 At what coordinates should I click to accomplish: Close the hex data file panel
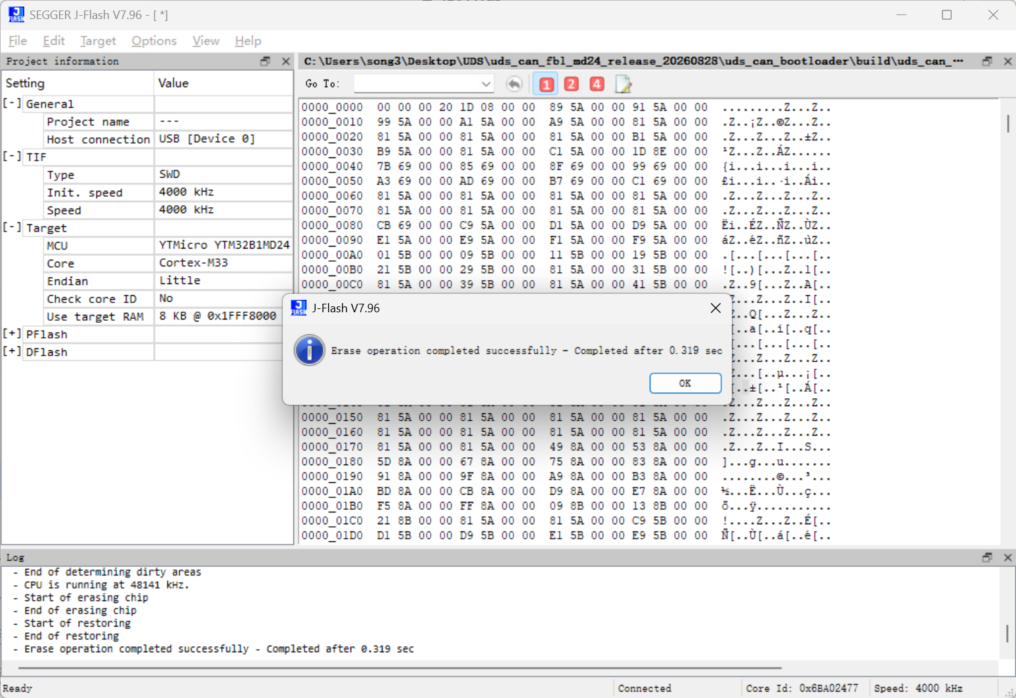click(1007, 61)
